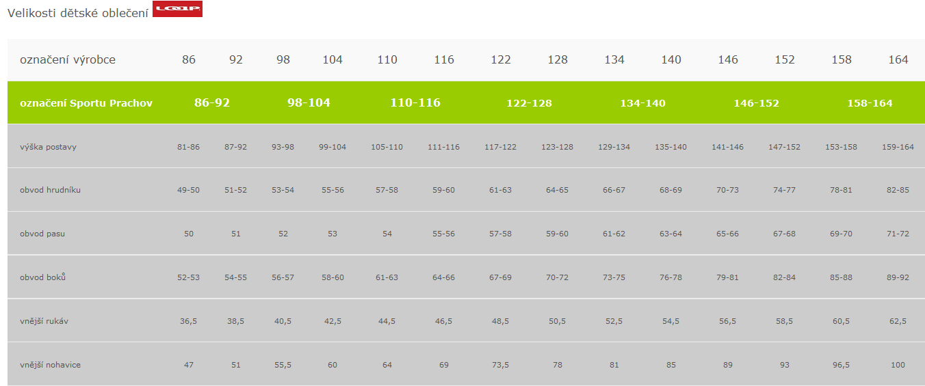The image size is (925, 386).
Task: Click the red LOAP brand logo
Action: coord(177,9)
